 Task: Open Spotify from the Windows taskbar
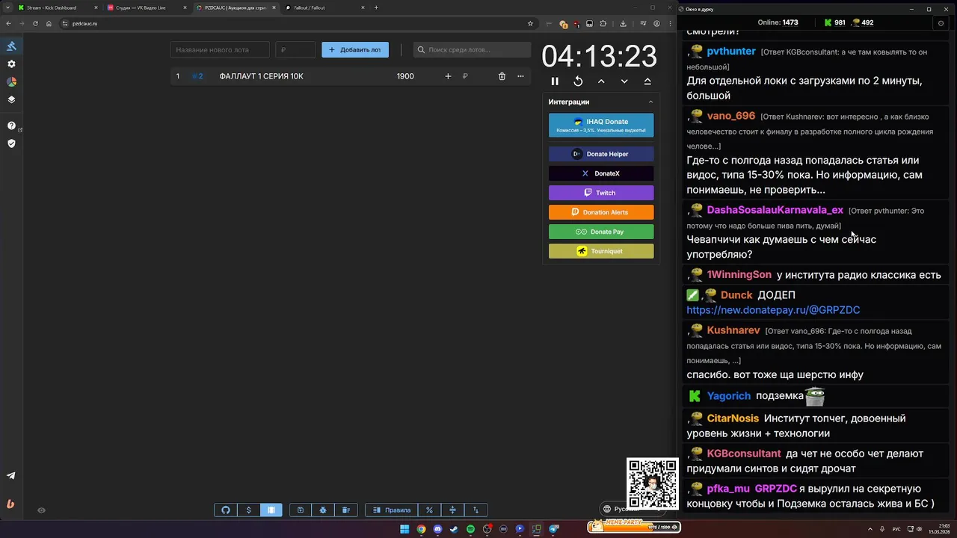pyautogui.click(x=470, y=529)
